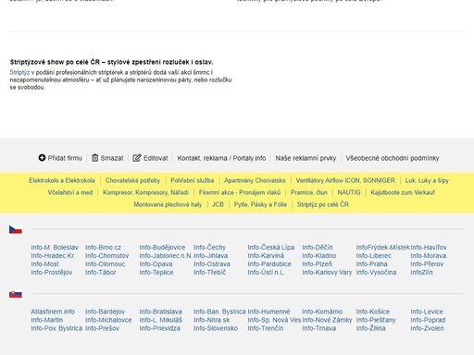Open Apartmány Chorvatsko link
Image resolution: width=474 pixels, height=355 pixels.
click(x=255, y=180)
